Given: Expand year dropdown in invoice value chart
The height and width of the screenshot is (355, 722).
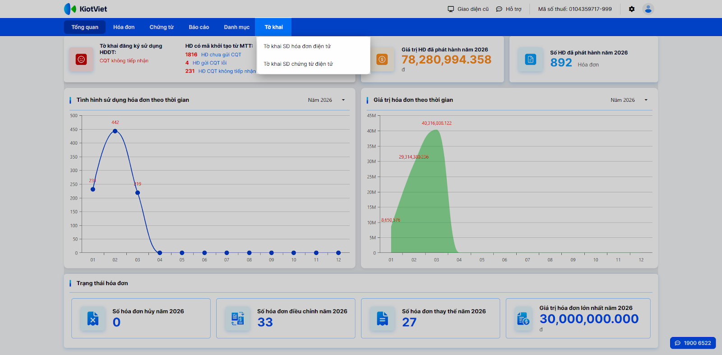Looking at the screenshot, I should point(646,100).
